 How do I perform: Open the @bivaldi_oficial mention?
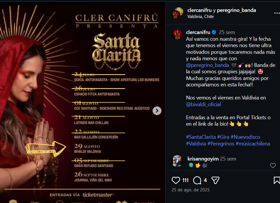204,104
